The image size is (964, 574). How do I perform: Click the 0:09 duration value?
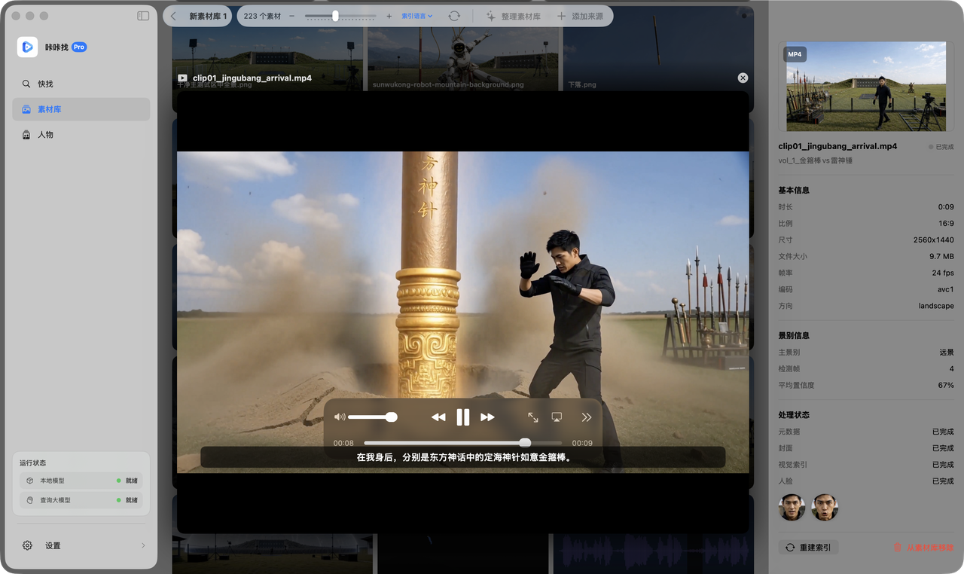[946, 206]
